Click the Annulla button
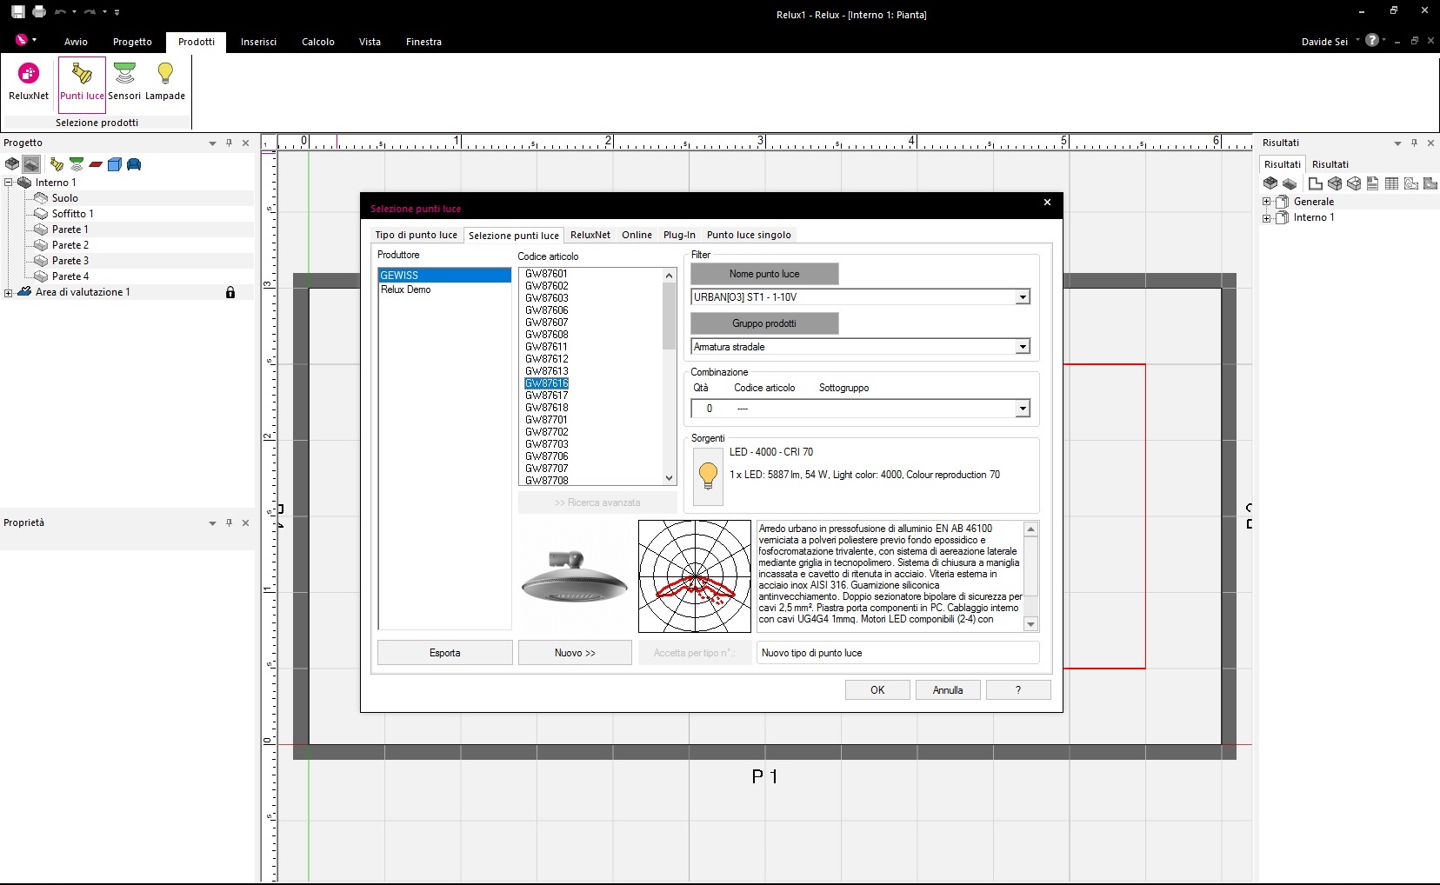This screenshot has width=1440, height=885. (948, 690)
